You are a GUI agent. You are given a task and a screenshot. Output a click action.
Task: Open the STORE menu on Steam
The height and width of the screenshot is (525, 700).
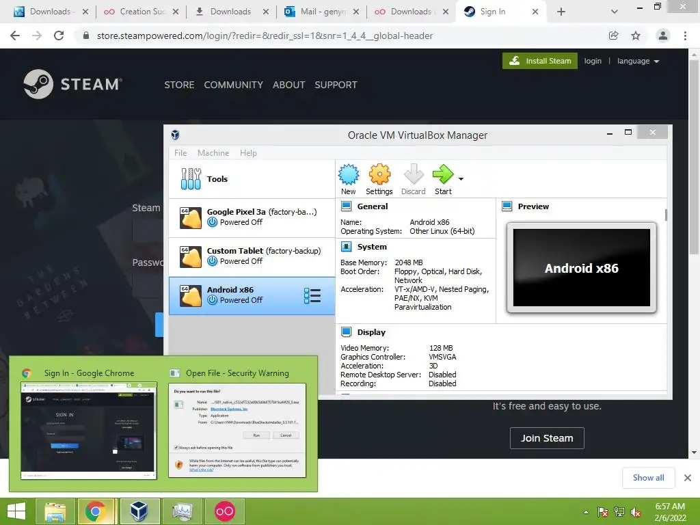(179, 85)
